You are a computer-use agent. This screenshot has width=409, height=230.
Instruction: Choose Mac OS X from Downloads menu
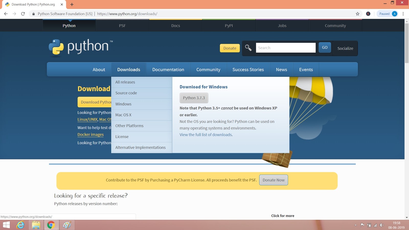[x=142, y=115]
